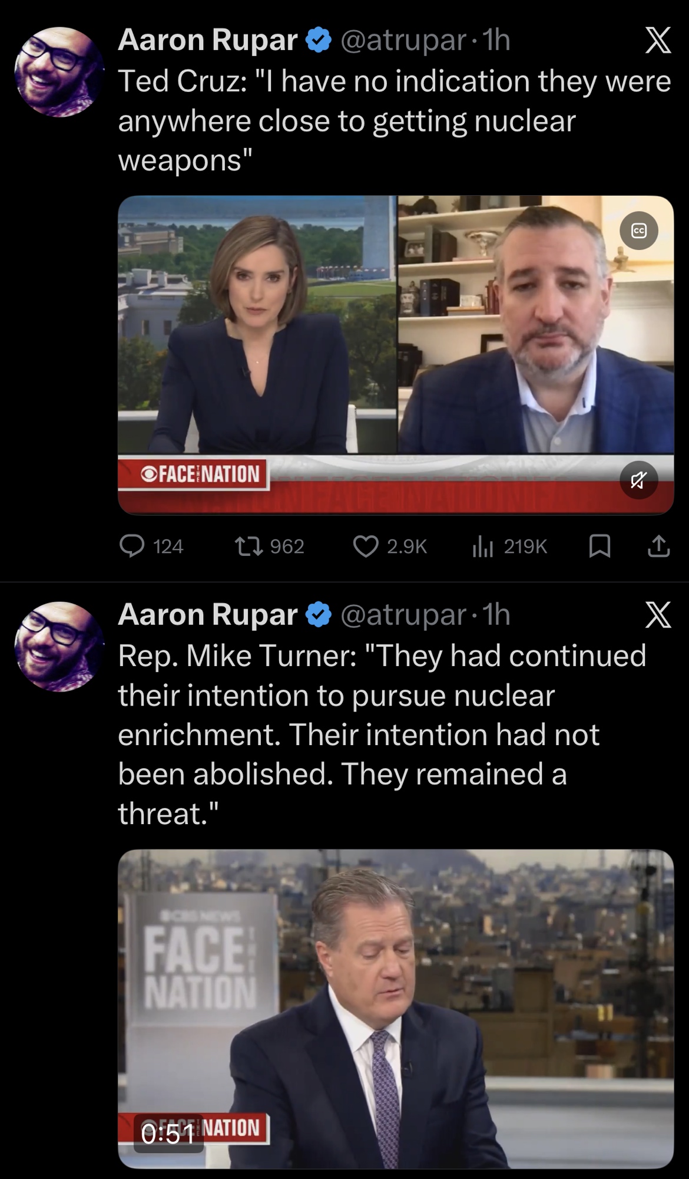Play the Mike Turner video clip

pyautogui.click(x=396, y=1009)
